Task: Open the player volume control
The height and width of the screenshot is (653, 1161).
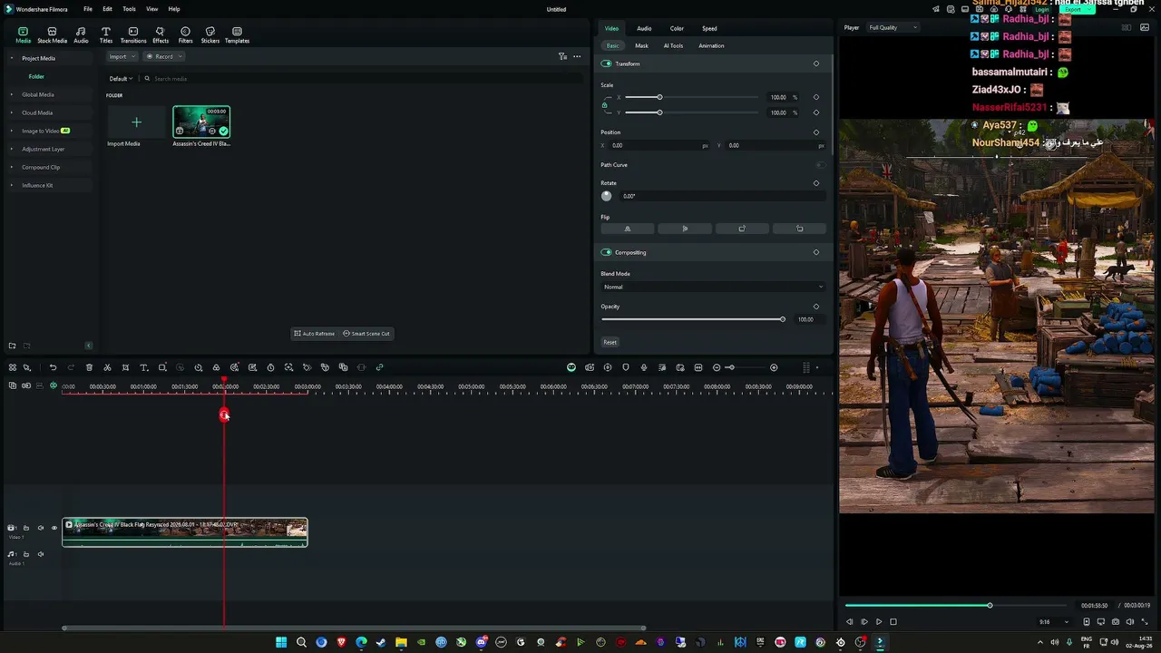Action: point(1130,622)
